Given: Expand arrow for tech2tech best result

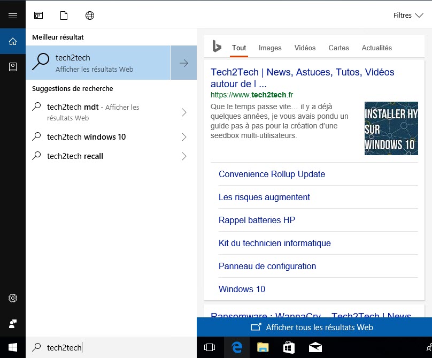Looking at the screenshot, I should pyautogui.click(x=184, y=63).
